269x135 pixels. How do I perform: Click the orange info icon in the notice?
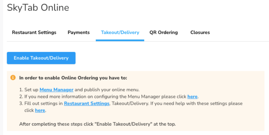13,78
